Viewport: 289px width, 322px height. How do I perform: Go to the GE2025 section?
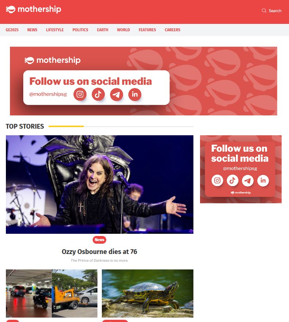[x=12, y=30]
